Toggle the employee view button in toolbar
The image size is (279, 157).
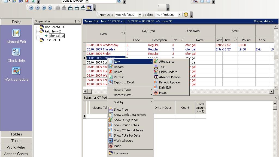89,8
